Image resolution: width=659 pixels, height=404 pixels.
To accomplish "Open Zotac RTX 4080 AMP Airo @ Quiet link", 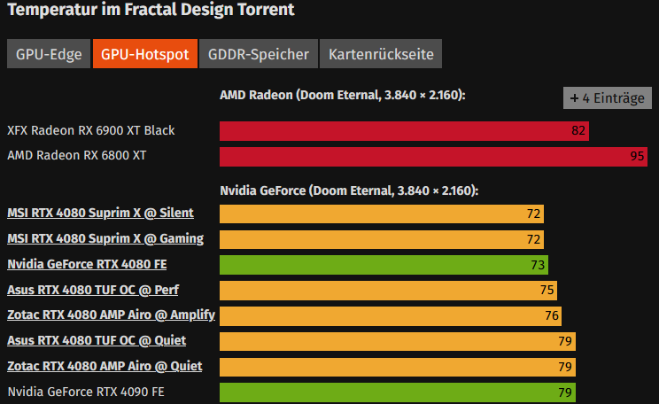I will 105,366.
